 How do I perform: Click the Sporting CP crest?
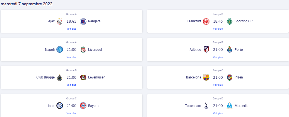[x=230, y=22]
